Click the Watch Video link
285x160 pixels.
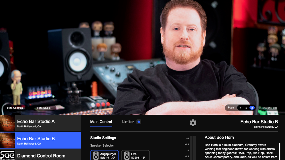click(270, 108)
